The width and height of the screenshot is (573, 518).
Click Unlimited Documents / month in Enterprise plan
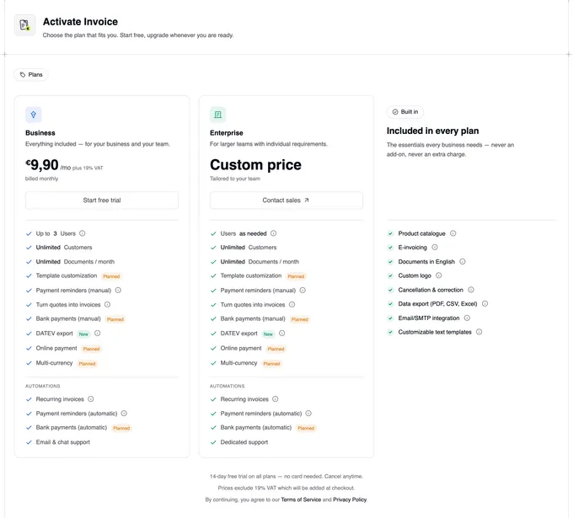coord(260,262)
